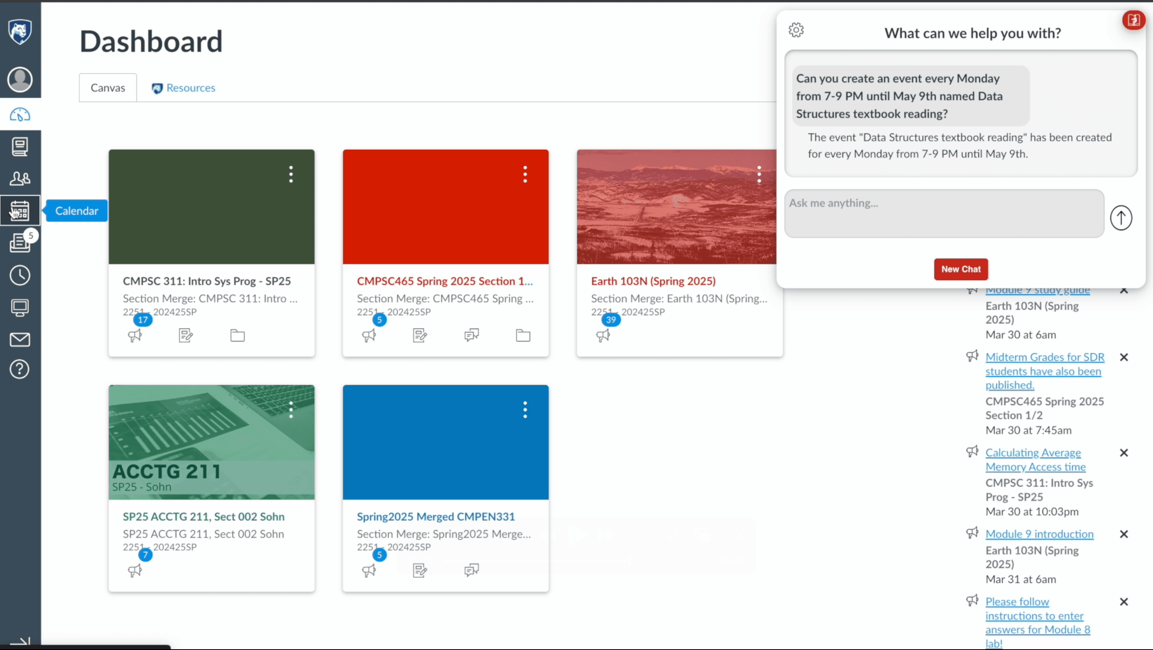
Task: Open options menu on Spring2025 Merged CMPEN331 card
Action: click(x=525, y=409)
